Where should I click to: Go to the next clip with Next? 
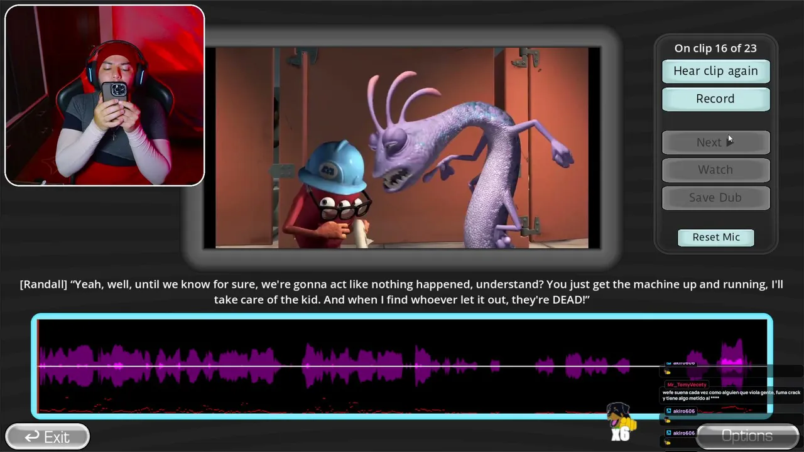tap(715, 143)
